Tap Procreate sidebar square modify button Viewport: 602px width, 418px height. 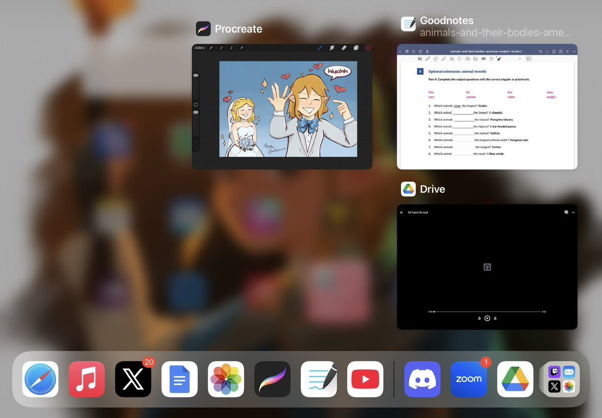196,105
